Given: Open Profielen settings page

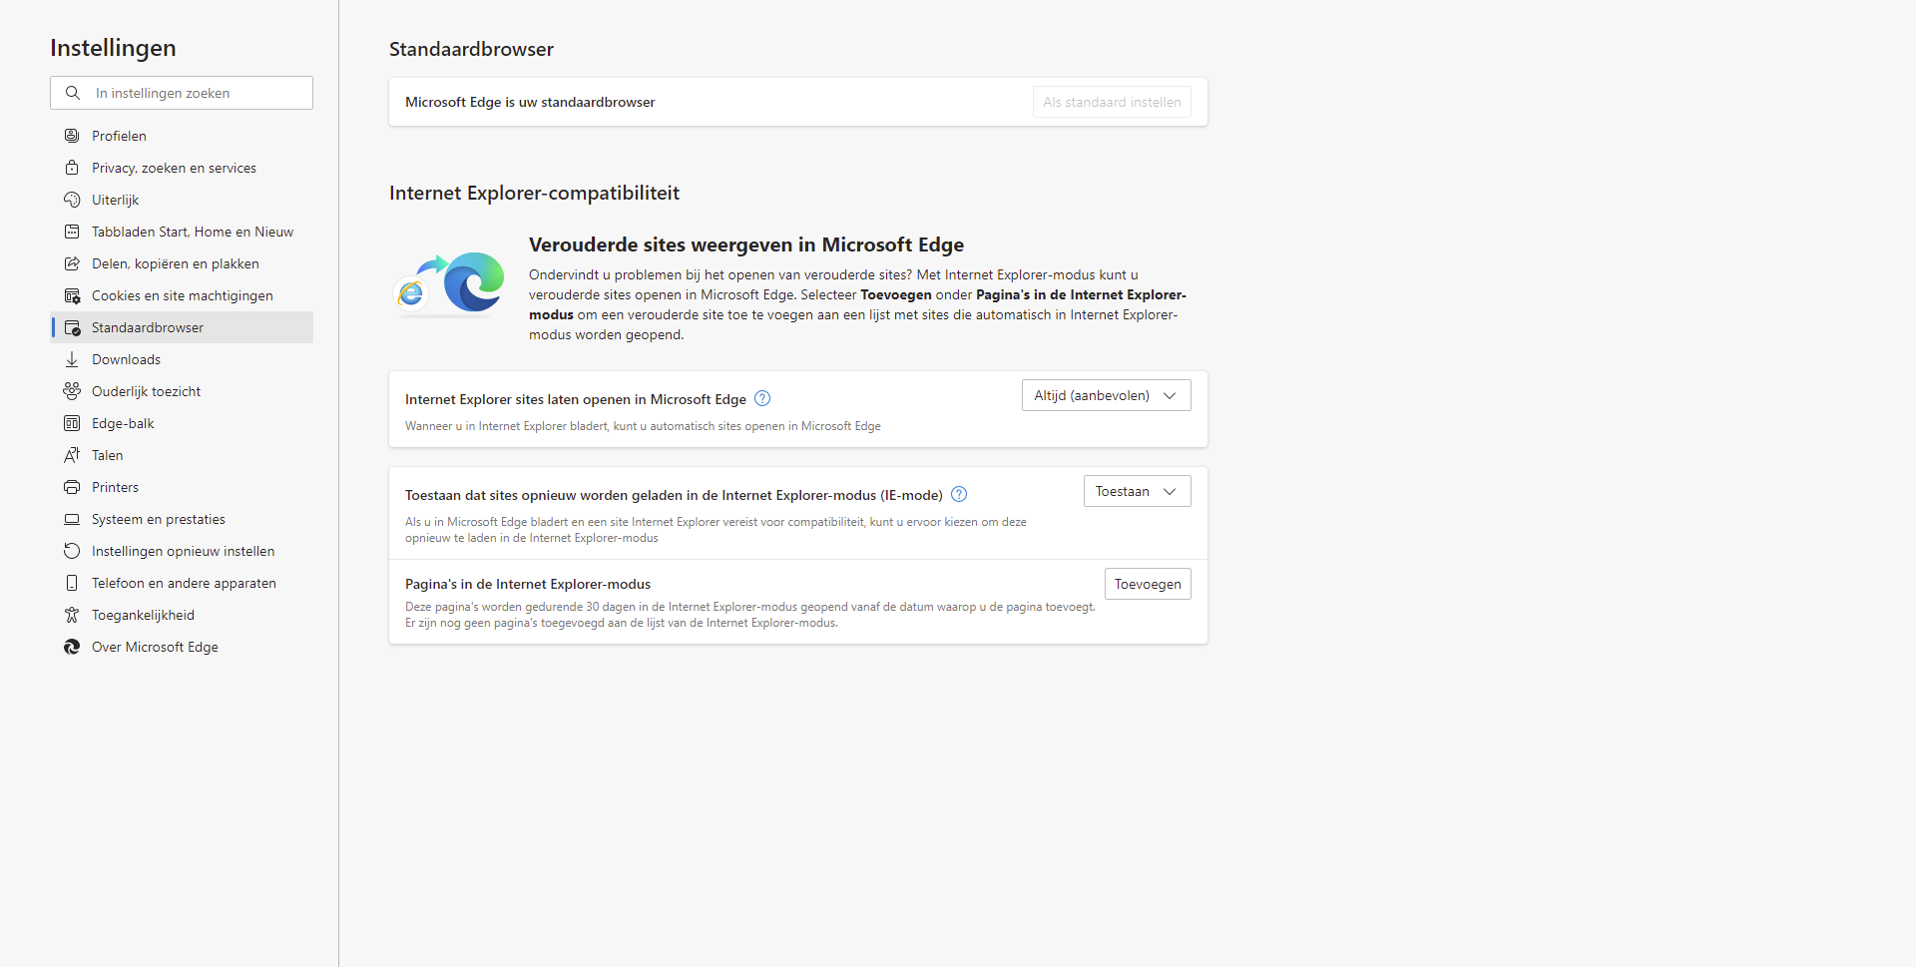Looking at the screenshot, I should (182, 136).
